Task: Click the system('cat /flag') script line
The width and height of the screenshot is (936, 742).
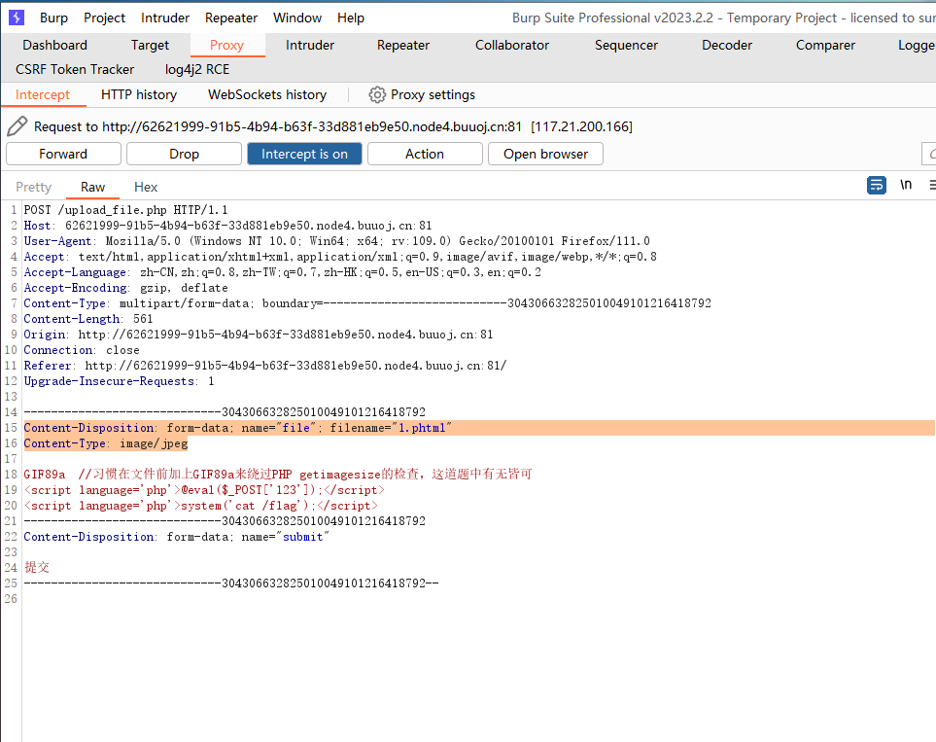Action: pos(200,506)
